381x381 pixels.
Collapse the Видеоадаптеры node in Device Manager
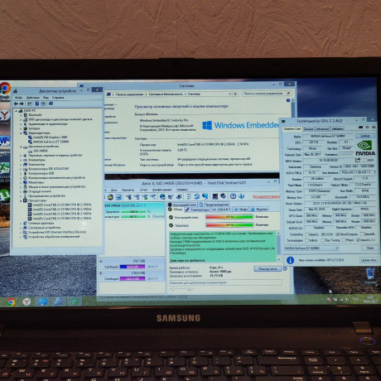[21, 133]
